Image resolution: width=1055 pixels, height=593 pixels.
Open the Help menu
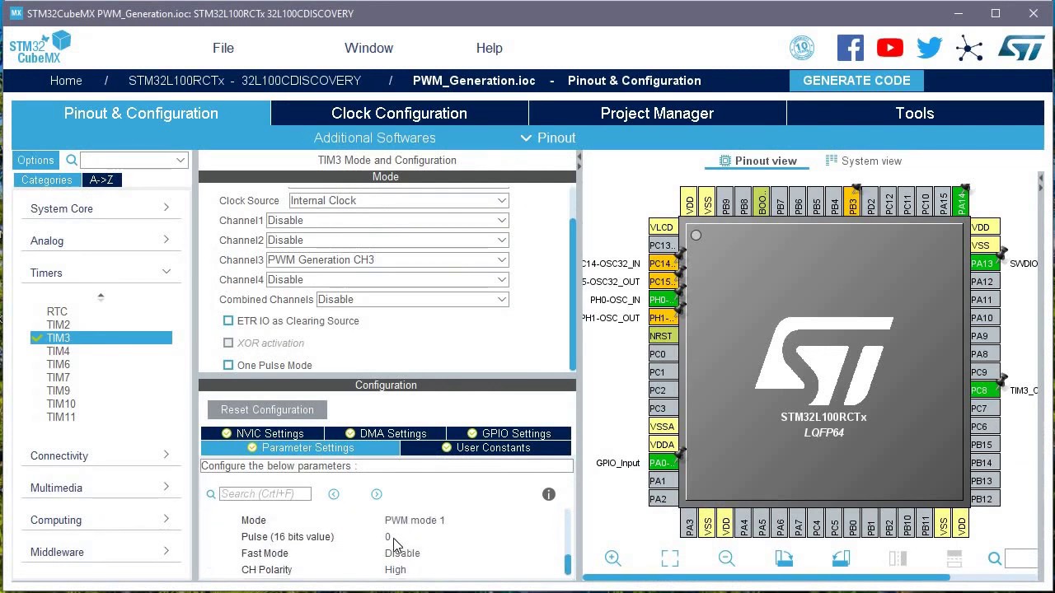point(489,48)
